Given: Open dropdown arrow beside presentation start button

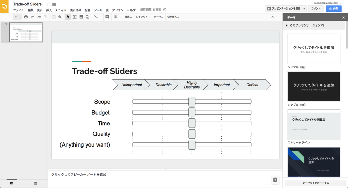Looking at the screenshot, I should point(304,8).
